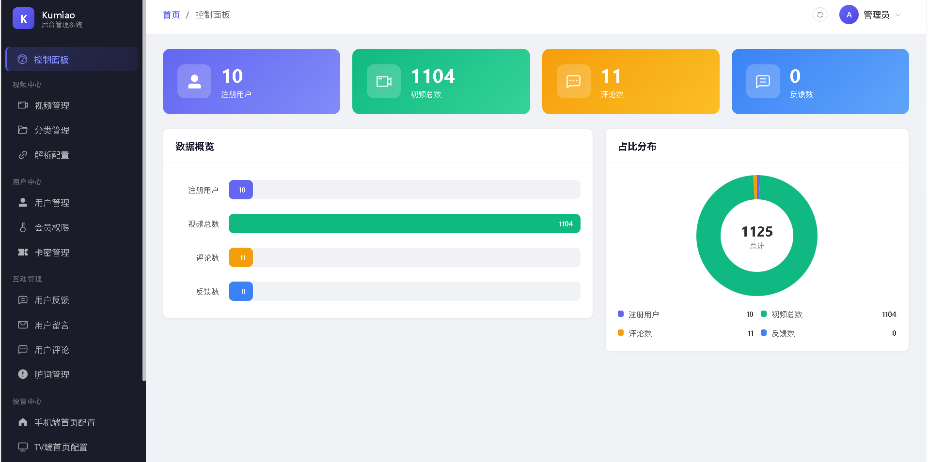The height and width of the screenshot is (462, 928).
Task: Click the blue 反馈数 bar value 0
Action: (241, 291)
